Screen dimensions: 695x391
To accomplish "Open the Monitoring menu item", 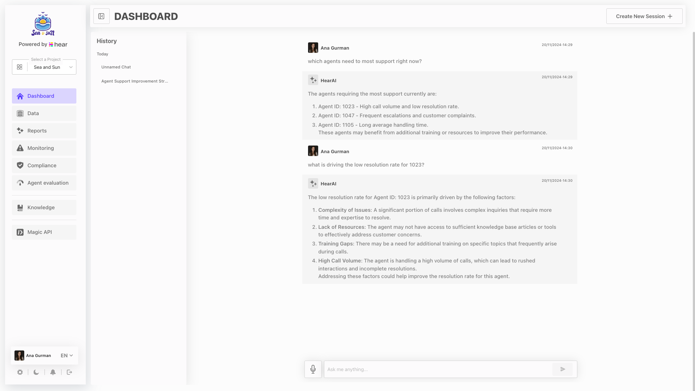I will [x=44, y=148].
